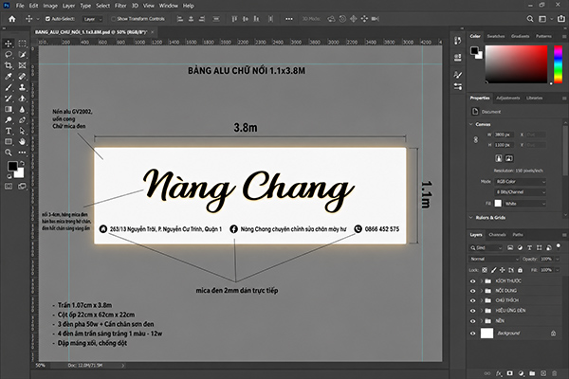The image size is (569, 379).
Task: Select the Crop tool
Action: 9,65
